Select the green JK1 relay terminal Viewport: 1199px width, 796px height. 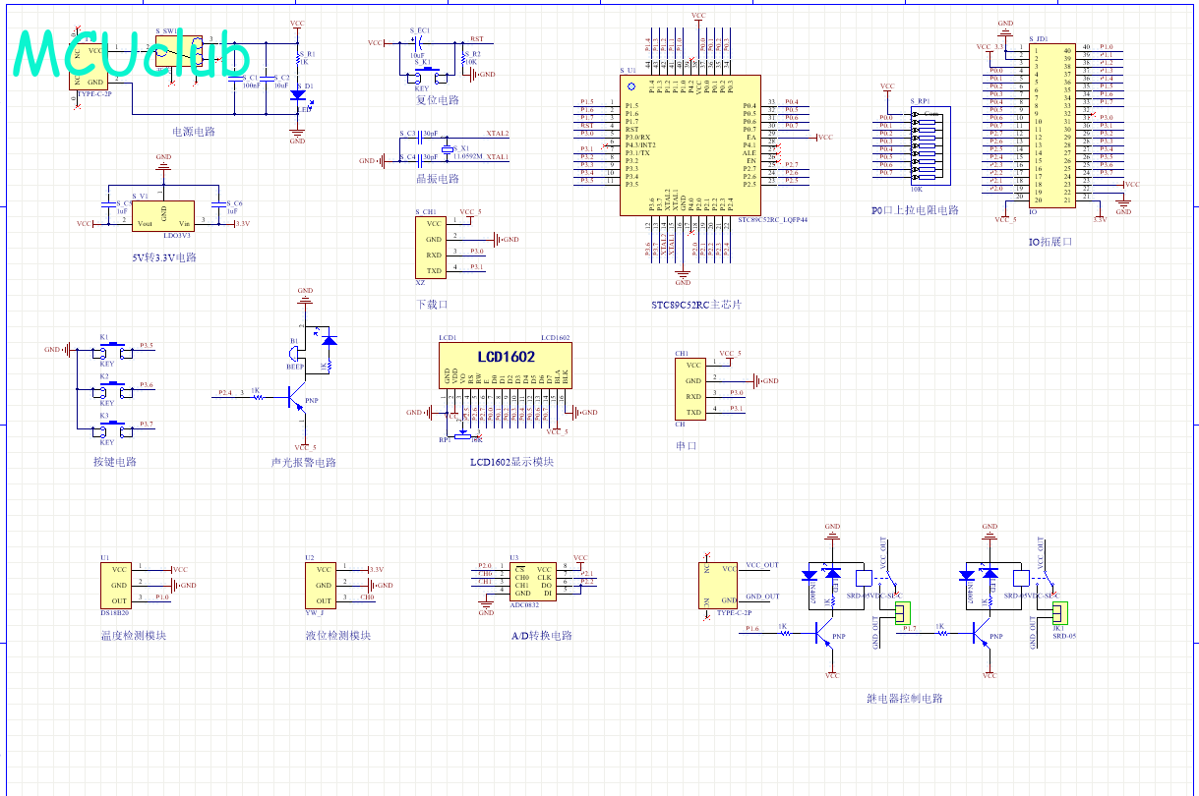[1058, 613]
